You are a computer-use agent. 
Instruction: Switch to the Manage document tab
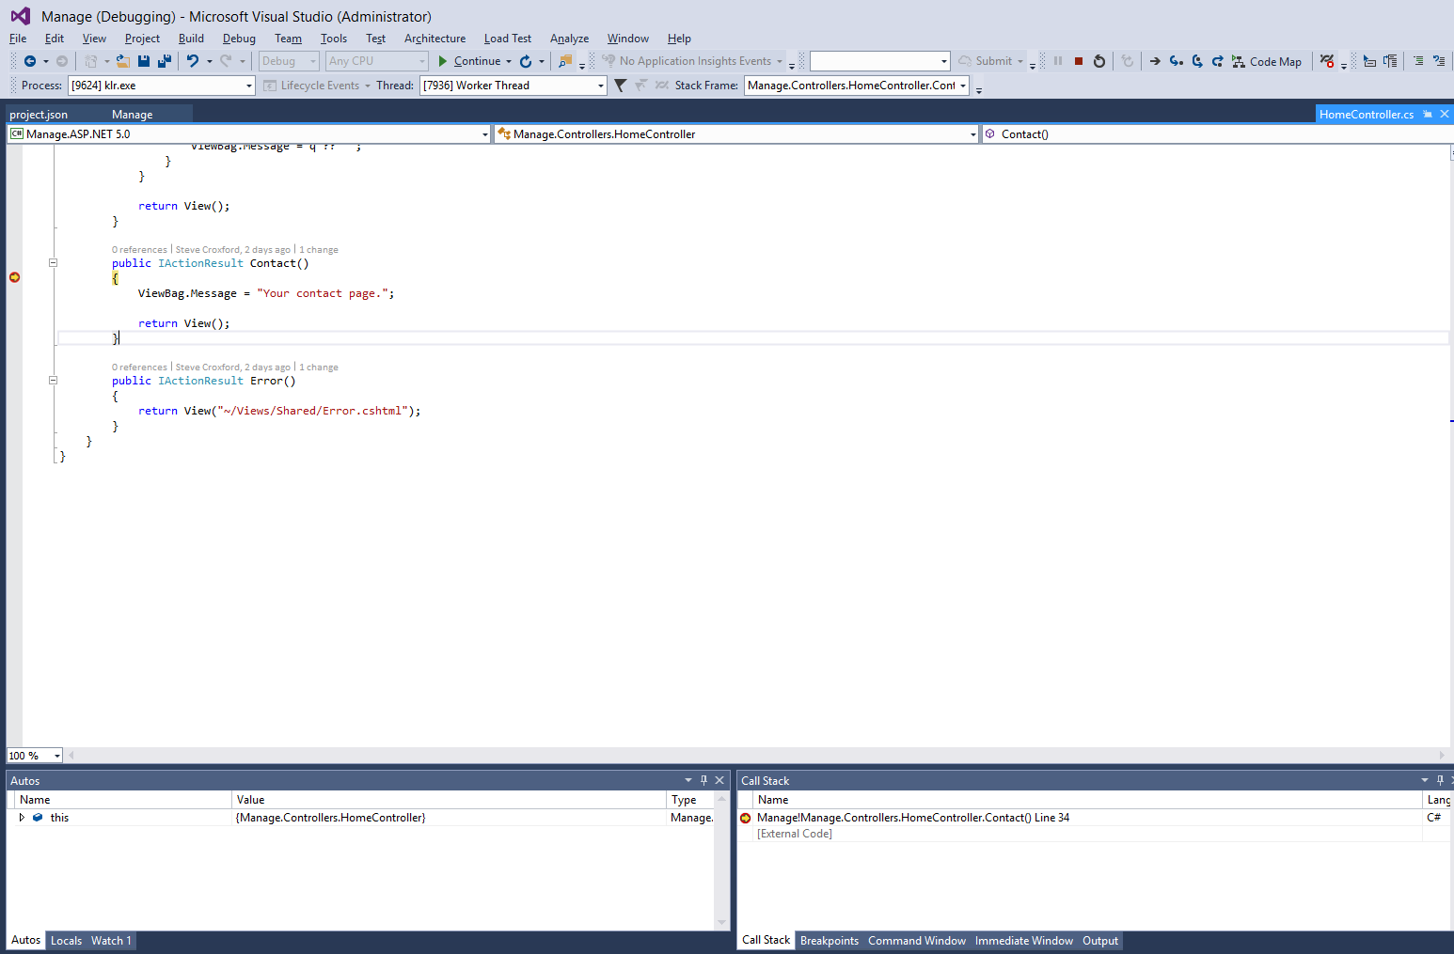coord(132,115)
